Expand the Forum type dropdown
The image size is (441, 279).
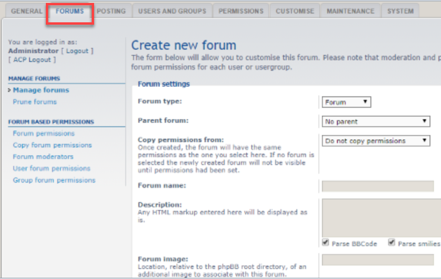346,102
